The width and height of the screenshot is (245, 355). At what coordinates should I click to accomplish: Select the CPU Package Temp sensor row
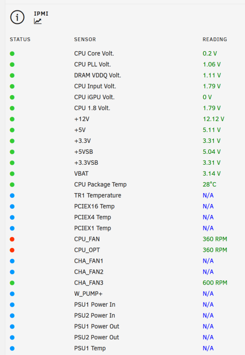coord(122,185)
